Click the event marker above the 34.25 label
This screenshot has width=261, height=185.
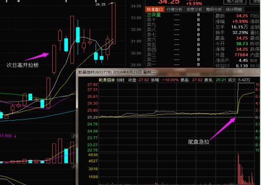pos(96,1)
